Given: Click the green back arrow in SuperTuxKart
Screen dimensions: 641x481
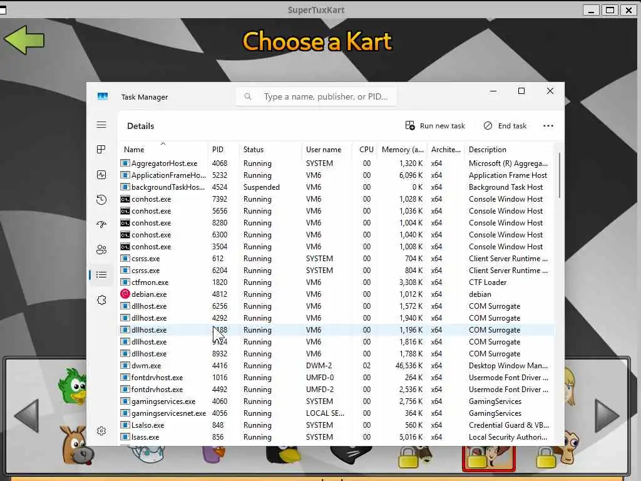Looking at the screenshot, I should (24, 40).
